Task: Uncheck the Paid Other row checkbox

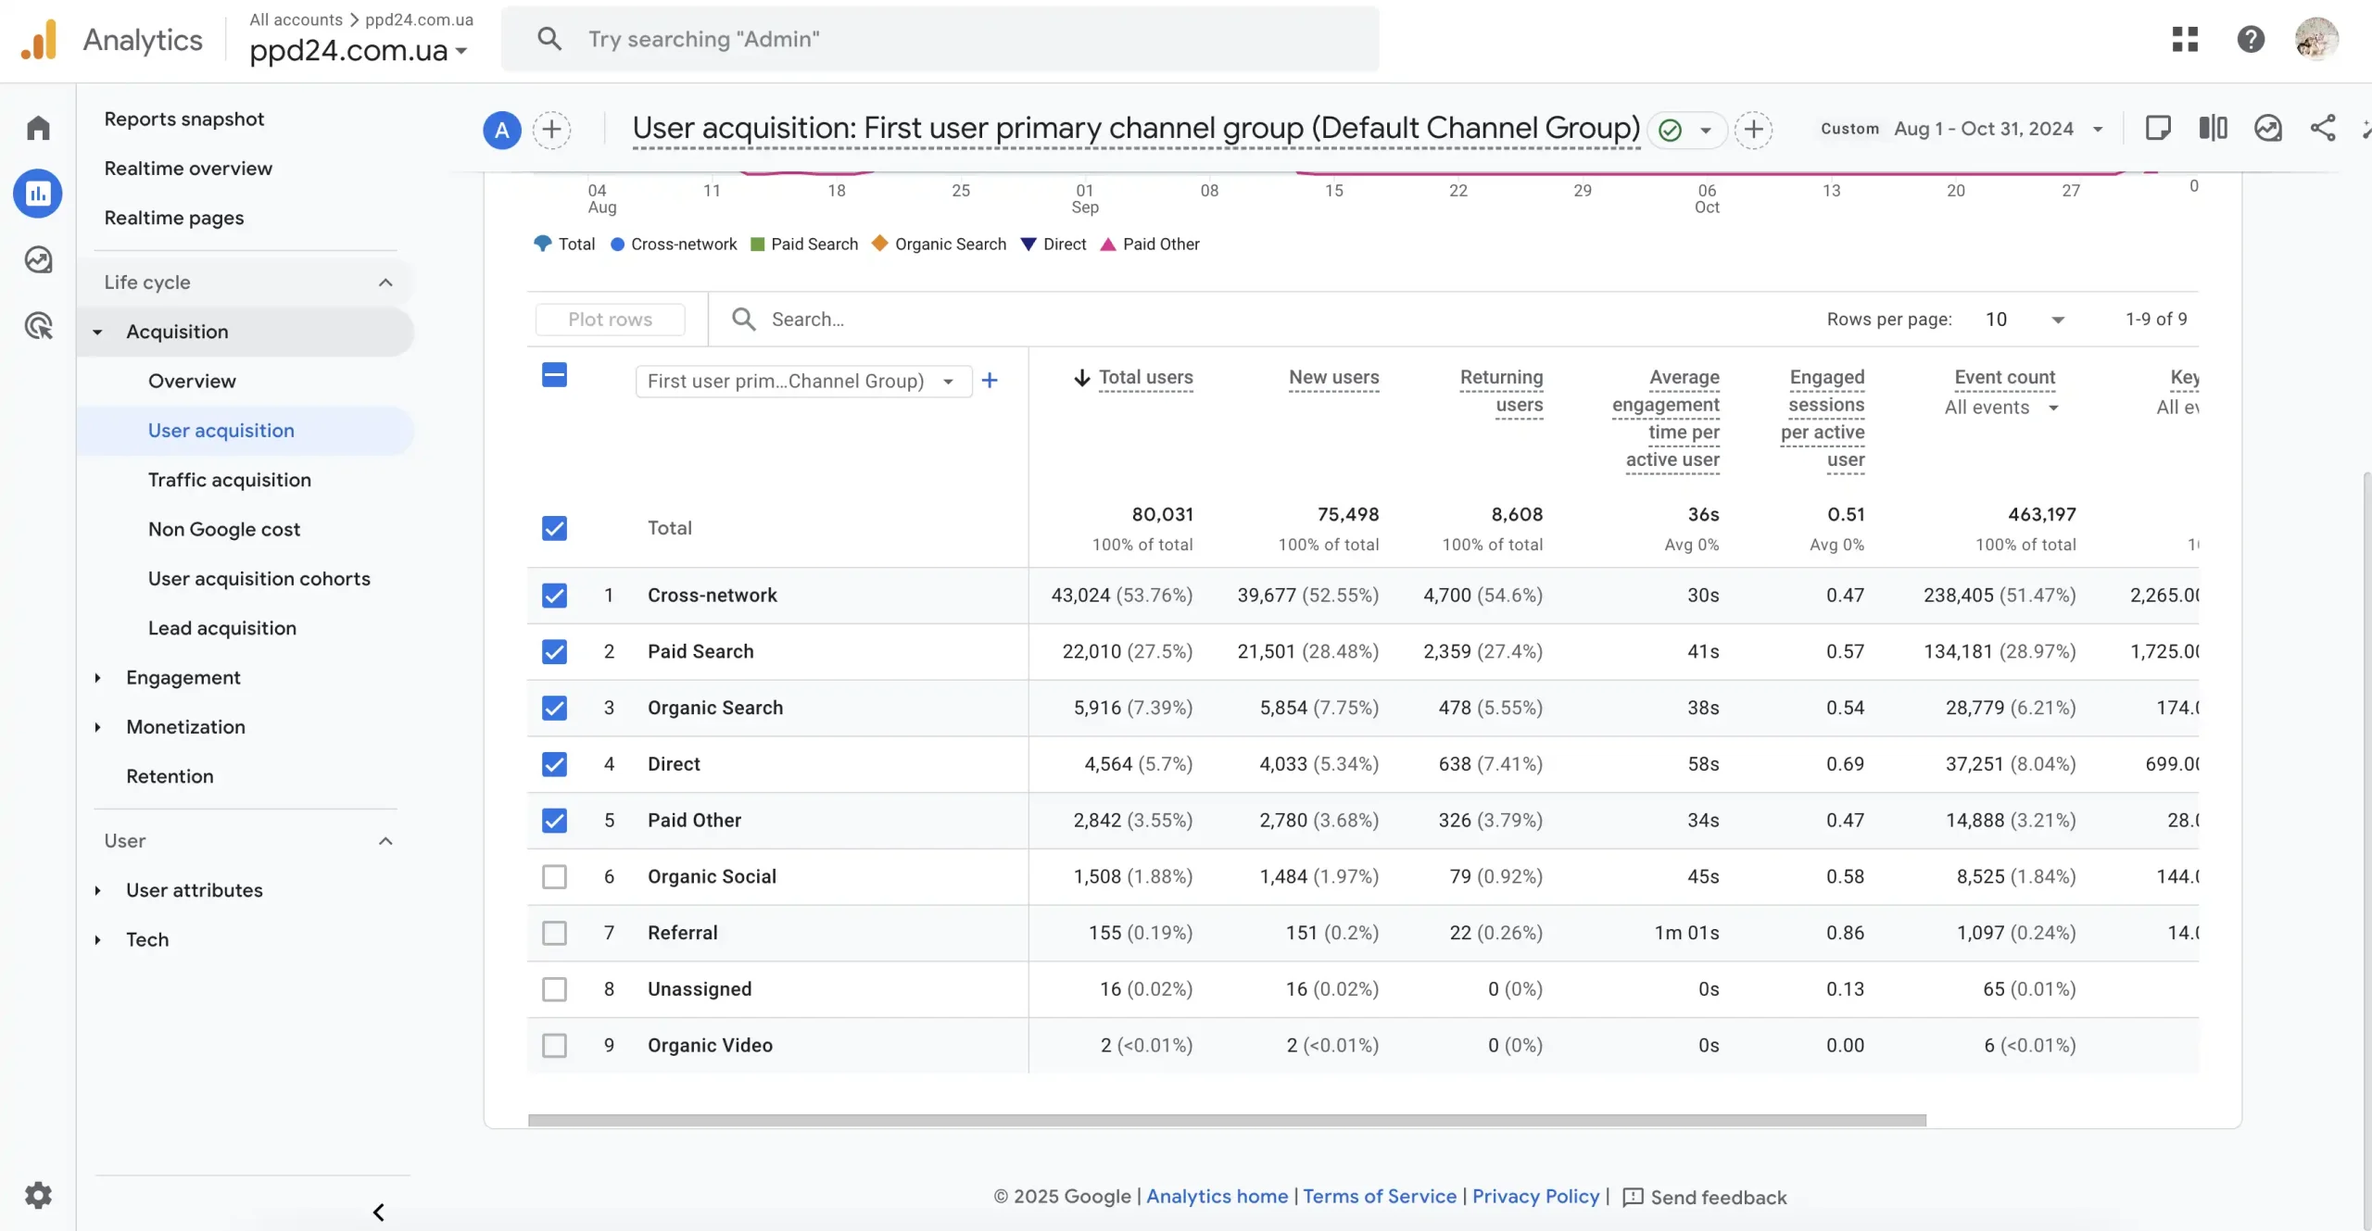Action: click(x=554, y=821)
